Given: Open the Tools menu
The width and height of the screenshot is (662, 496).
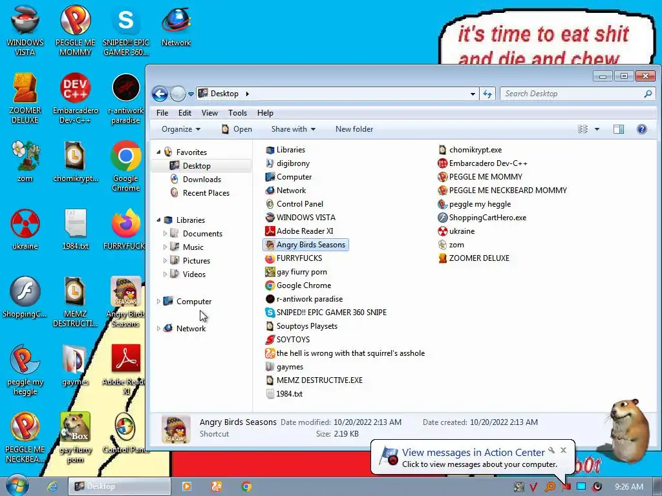Looking at the screenshot, I should tap(237, 112).
